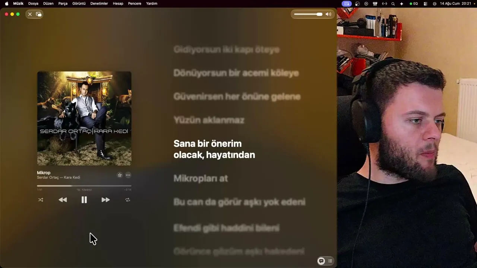This screenshot has height=268, width=477.
Task: Exit full screen player with X button
Action: [30, 14]
